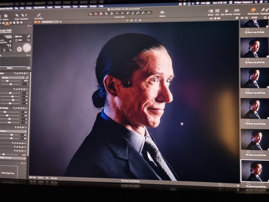The width and height of the screenshot is (269, 202).
Task: Check the box under TB_Ross Lee_0140 thumbnail
Action: pyautogui.click(x=247, y=29)
